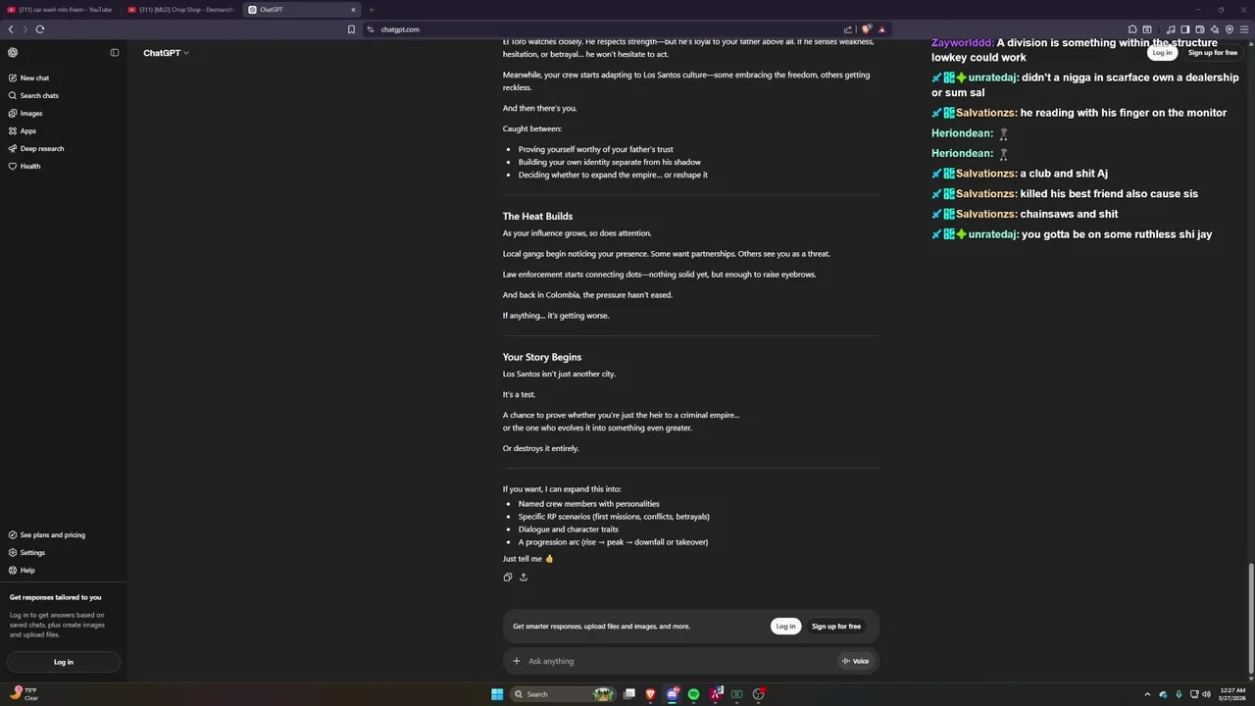Image resolution: width=1255 pixels, height=706 pixels.
Task: Open the Windows Start menu
Action: [497, 694]
